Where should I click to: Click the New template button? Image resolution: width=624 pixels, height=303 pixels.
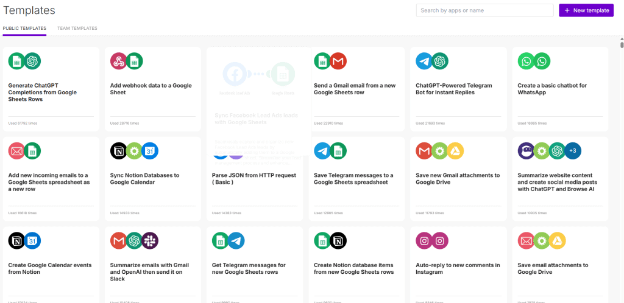tap(586, 10)
